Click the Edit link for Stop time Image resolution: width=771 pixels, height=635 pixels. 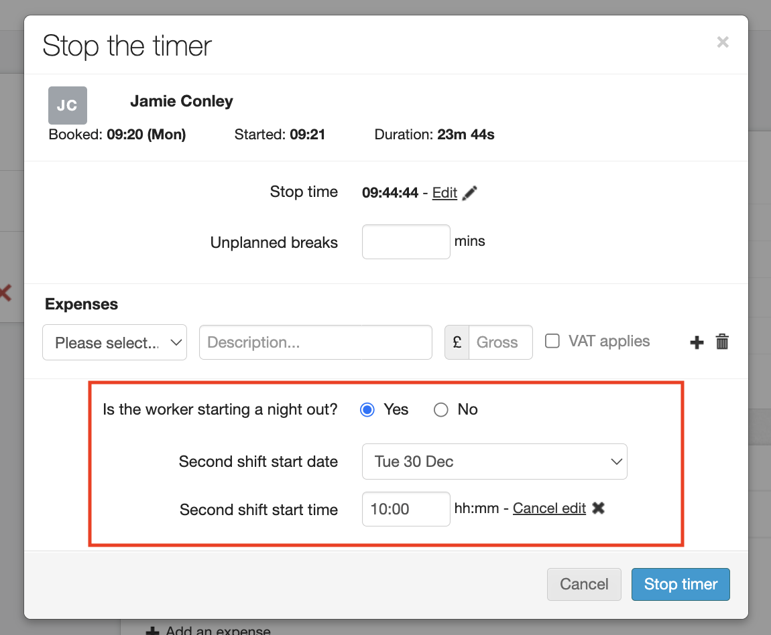(444, 193)
